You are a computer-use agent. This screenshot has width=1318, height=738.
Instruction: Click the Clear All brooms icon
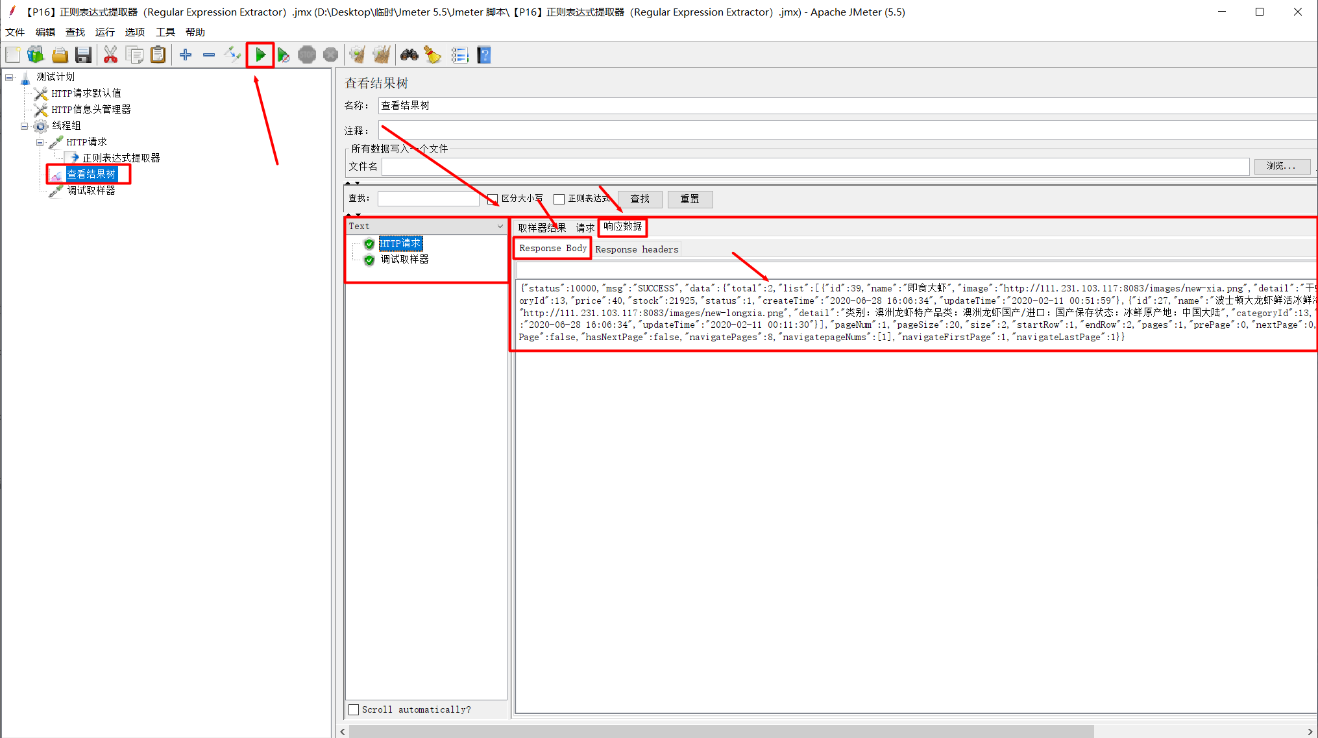pos(382,55)
